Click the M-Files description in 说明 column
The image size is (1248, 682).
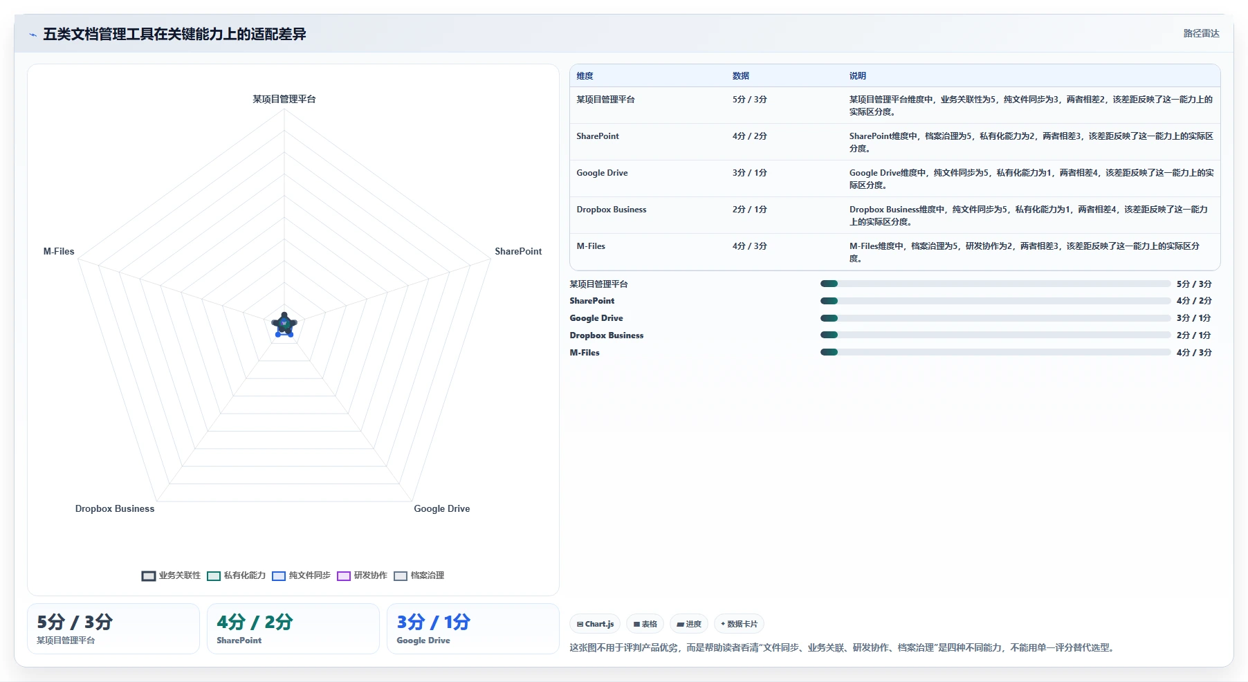point(1025,252)
